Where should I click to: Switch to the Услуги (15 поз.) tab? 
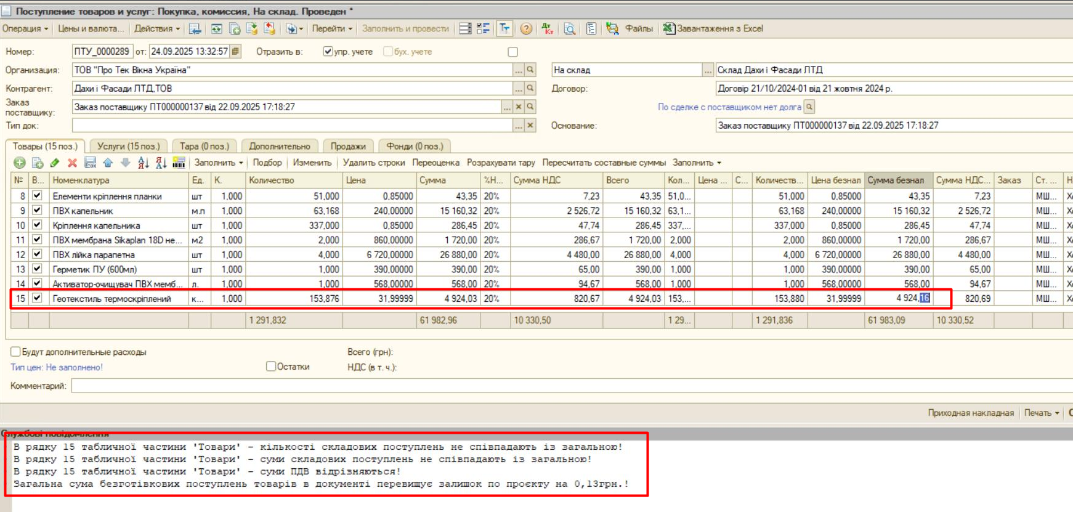[128, 146]
